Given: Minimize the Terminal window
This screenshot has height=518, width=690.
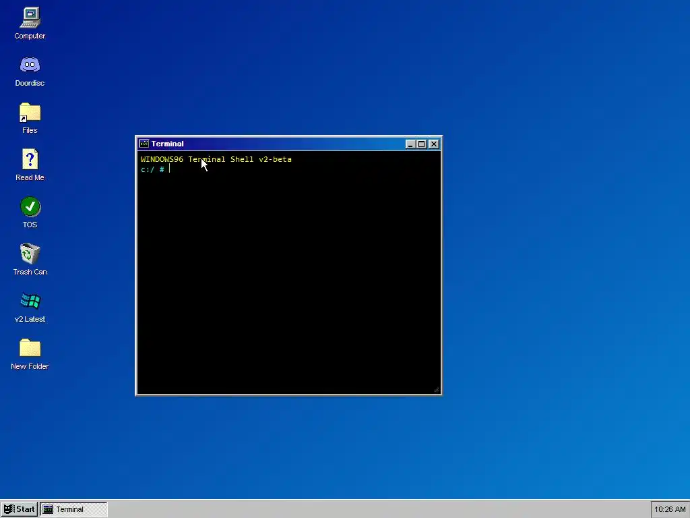Looking at the screenshot, I should click(410, 144).
